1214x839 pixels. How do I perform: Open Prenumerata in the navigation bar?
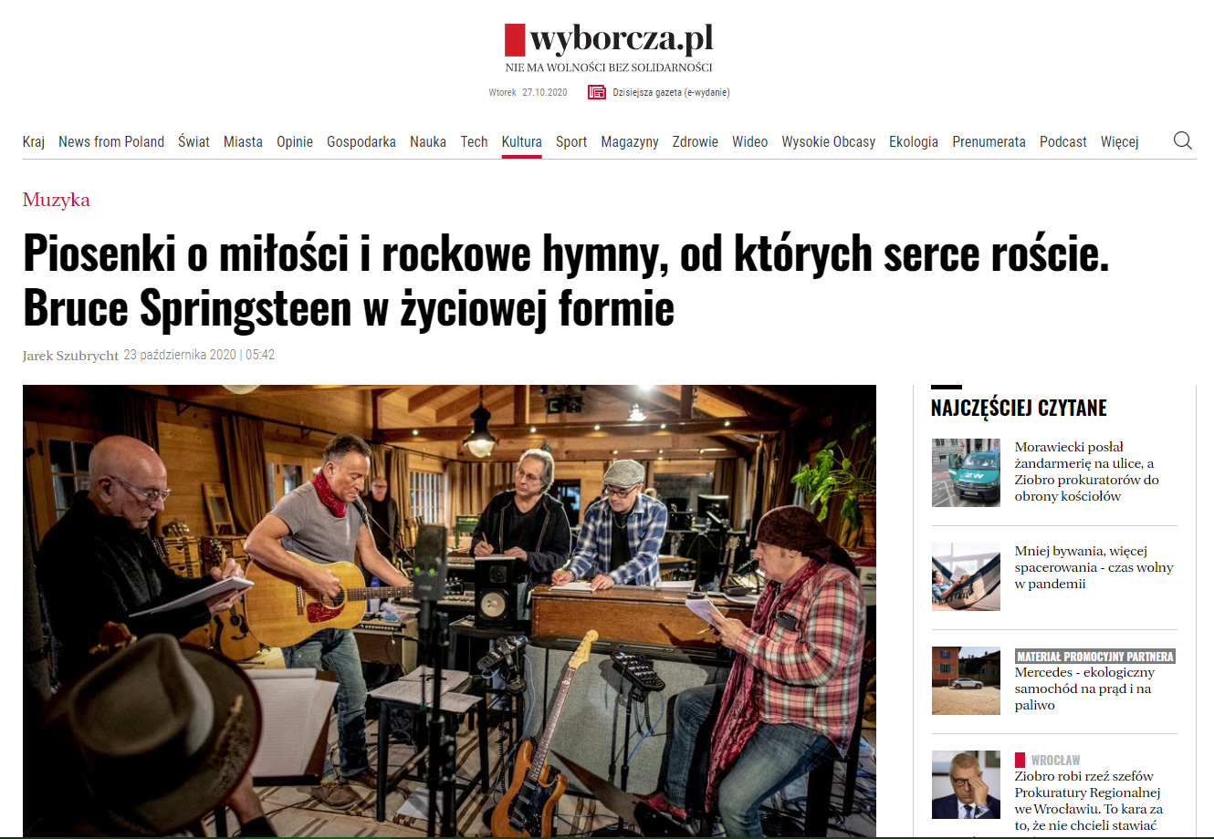pyautogui.click(x=989, y=141)
